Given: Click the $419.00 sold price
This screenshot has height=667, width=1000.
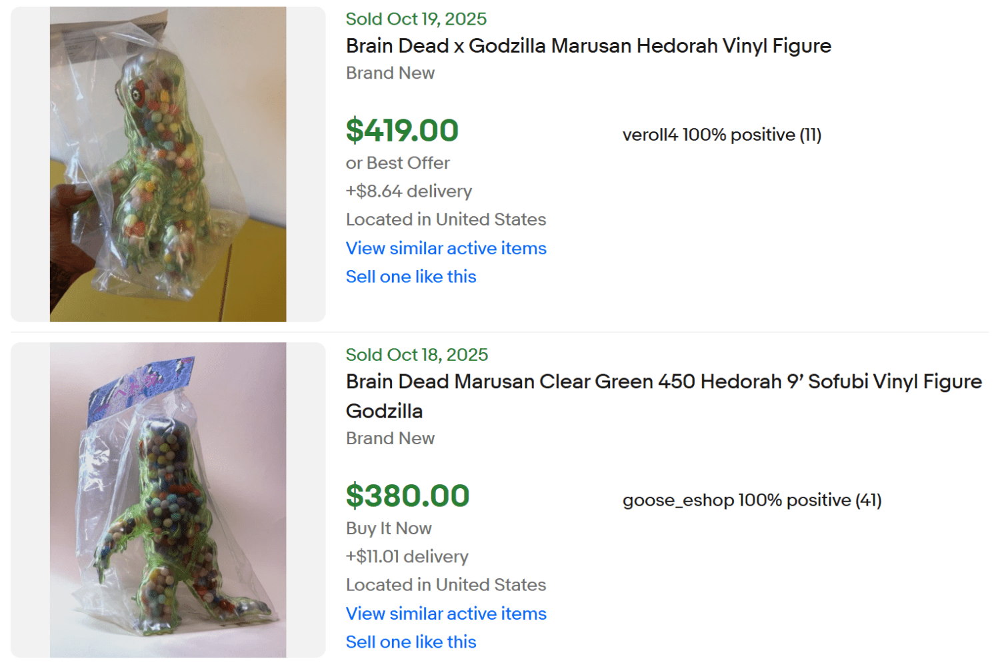Looking at the screenshot, I should 401,130.
